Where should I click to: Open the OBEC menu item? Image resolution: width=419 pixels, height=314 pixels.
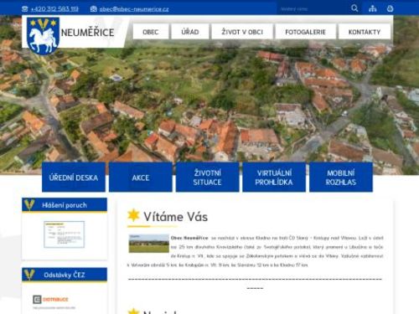(151, 32)
